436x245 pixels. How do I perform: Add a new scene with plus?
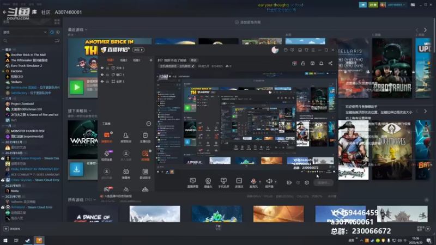[151, 60]
